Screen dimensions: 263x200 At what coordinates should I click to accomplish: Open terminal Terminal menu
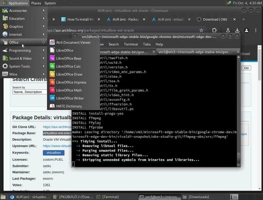coord(131,44)
